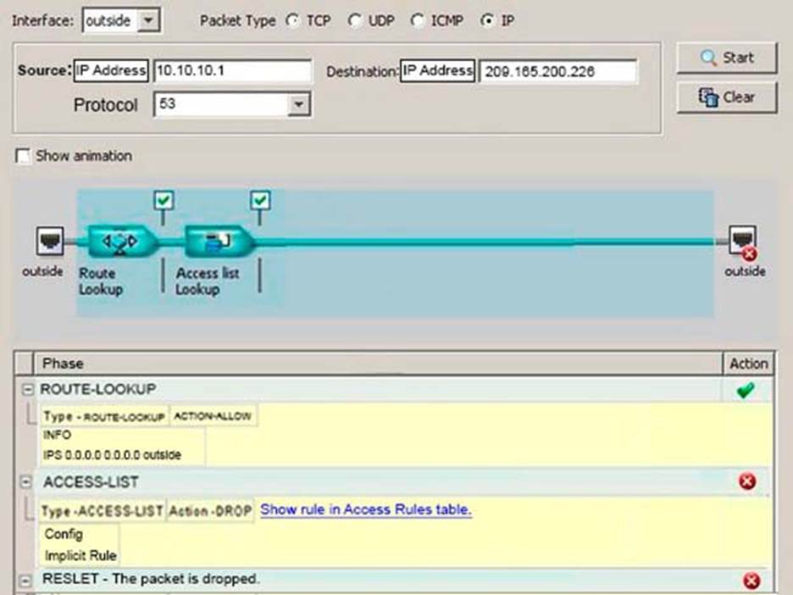
Task: Select ICMP packet type radio button
Action: 418,21
